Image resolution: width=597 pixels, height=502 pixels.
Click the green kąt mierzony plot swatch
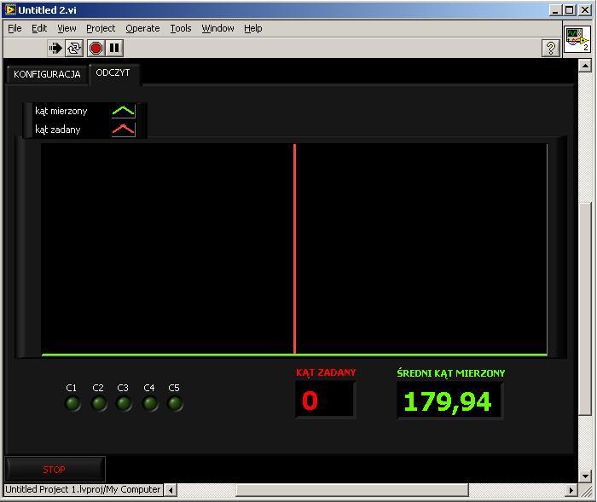click(124, 111)
